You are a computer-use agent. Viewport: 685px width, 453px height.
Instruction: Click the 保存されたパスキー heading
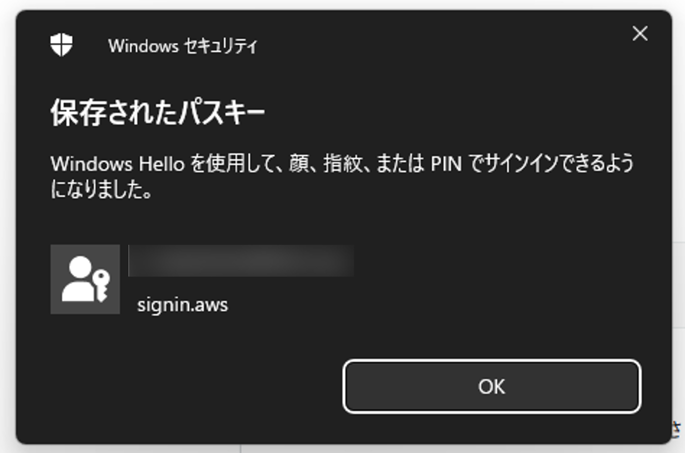[158, 113]
